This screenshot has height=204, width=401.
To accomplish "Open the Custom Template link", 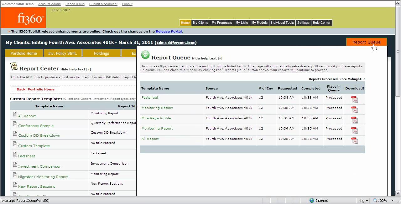I will (34, 146).
